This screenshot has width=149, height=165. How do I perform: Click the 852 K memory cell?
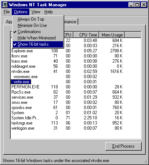click(x=117, y=123)
